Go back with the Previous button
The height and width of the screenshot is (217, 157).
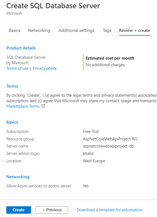(52, 210)
